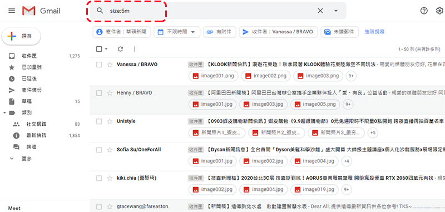445x212 pixels.
Task: Open image002.jpg attachment in kiki.chia email
Action: 212,189
